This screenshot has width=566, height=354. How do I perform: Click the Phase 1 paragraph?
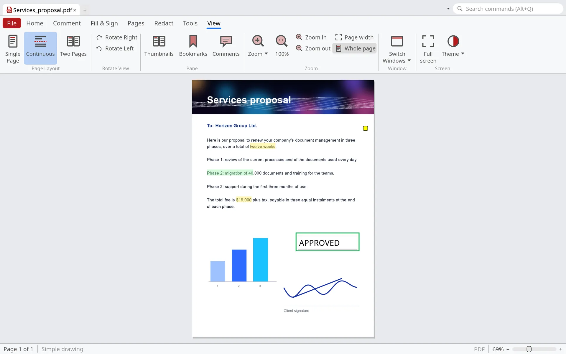(x=282, y=160)
